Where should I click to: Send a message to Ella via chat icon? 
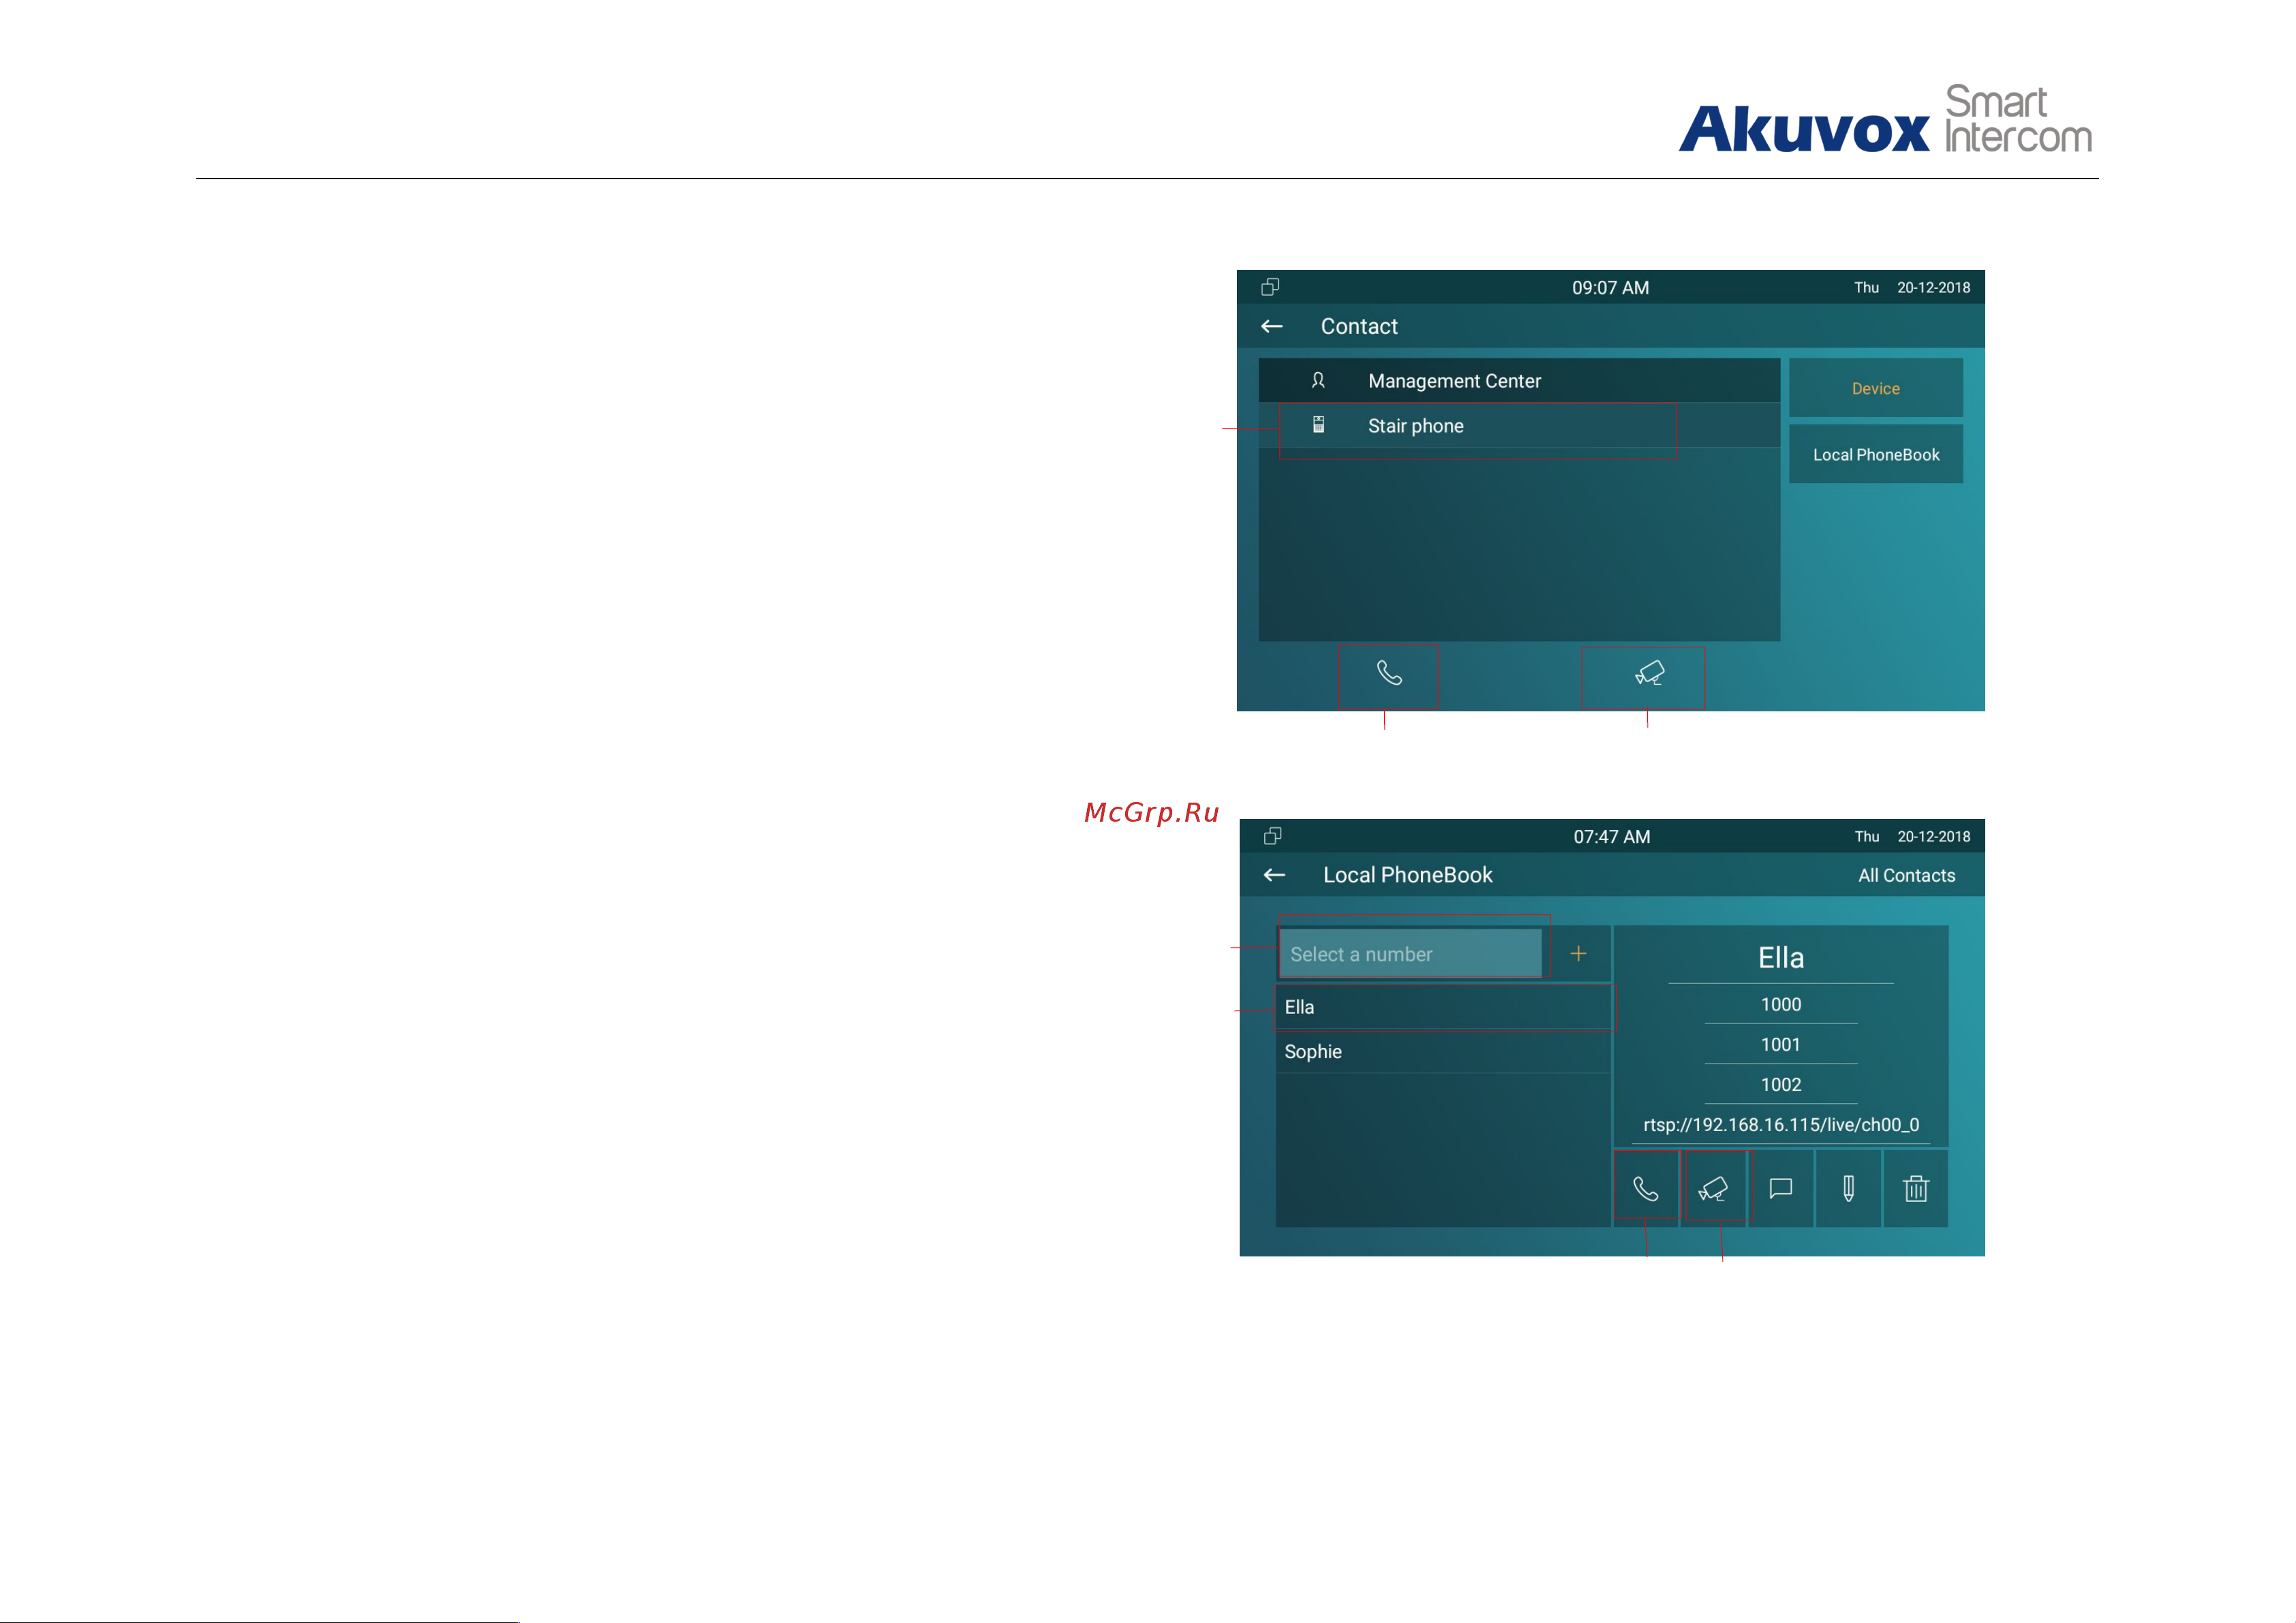(1781, 1188)
